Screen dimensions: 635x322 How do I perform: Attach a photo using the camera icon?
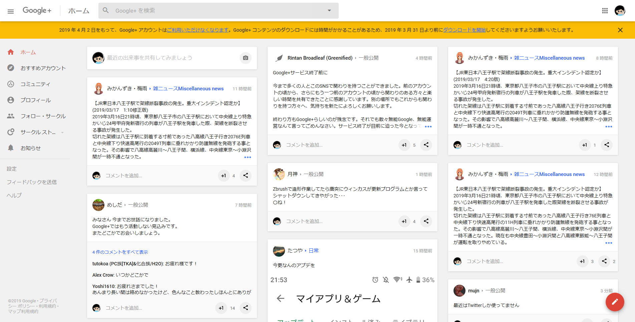(x=246, y=58)
